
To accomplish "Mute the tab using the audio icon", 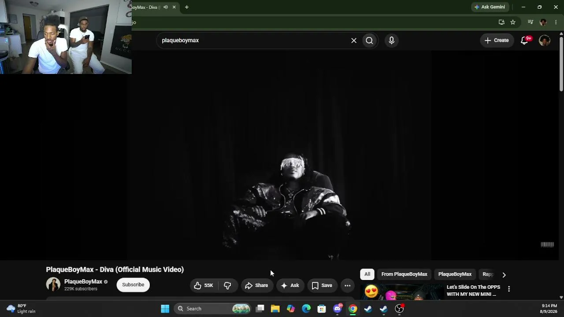I will pos(166,7).
